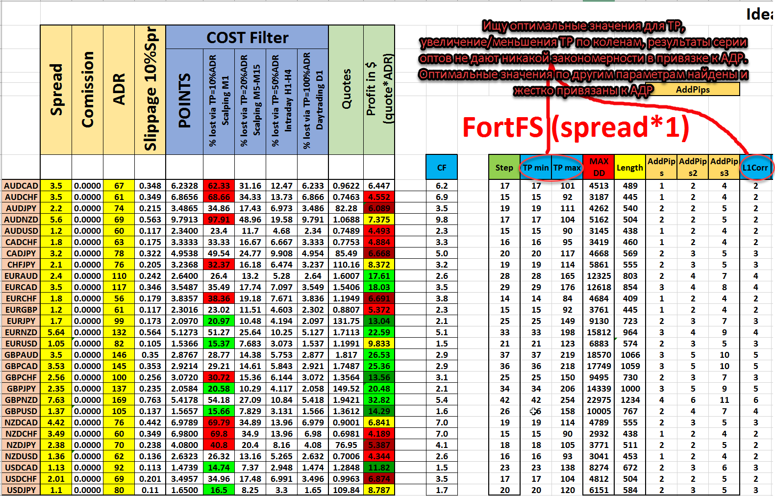The image size is (775, 496).
Task: Click the GBPJPY quote 149.52 cell
Action: tap(346, 389)
